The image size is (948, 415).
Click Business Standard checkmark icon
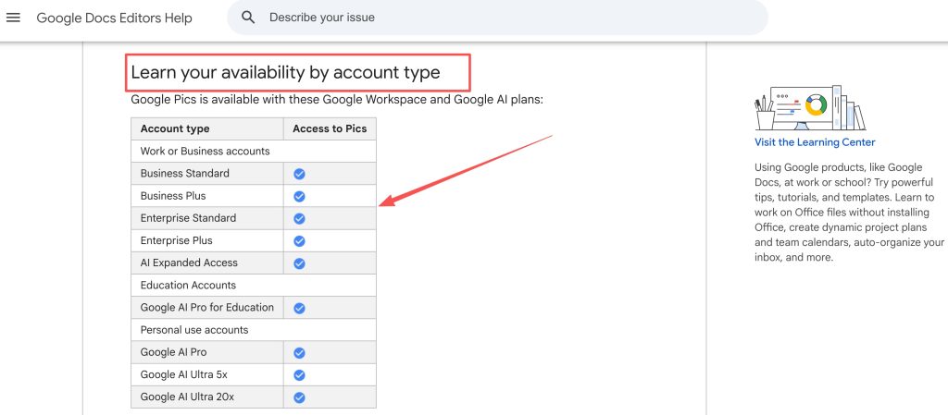click(x=299, y=174)
